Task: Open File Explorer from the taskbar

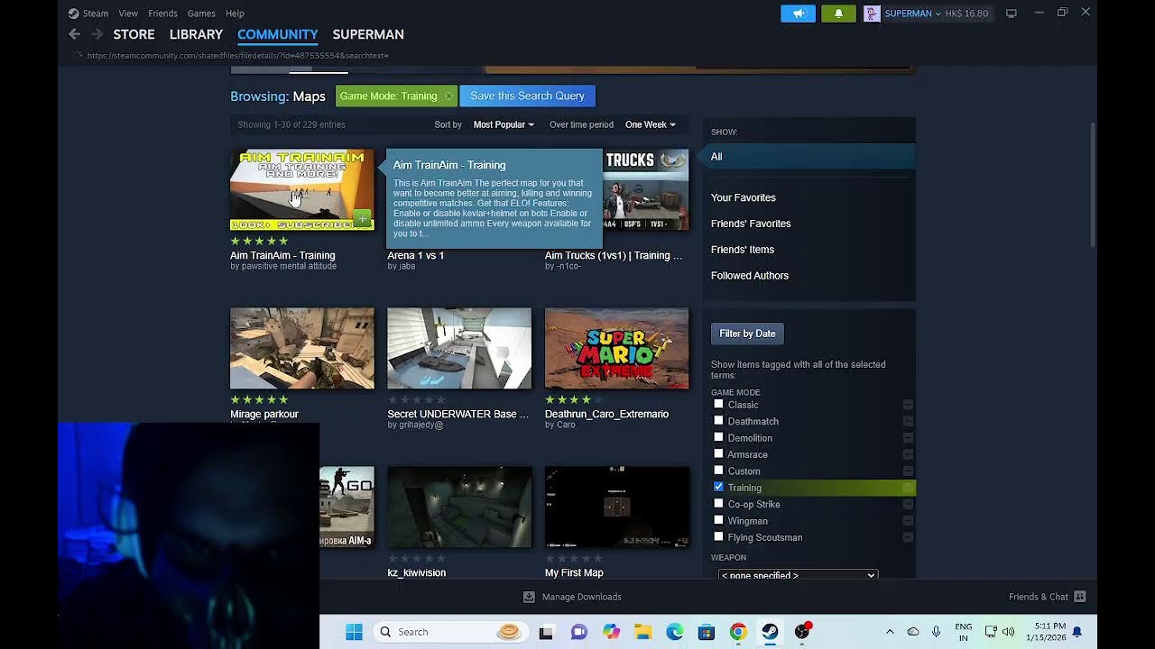Action: click(642, 632)
